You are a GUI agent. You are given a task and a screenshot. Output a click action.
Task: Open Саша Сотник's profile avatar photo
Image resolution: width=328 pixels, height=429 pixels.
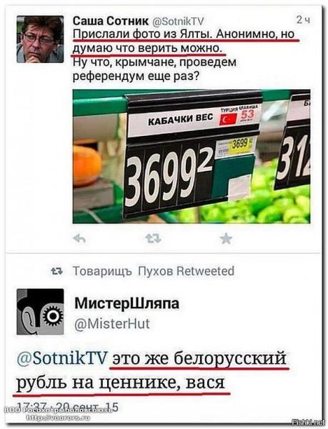[40, 39]
